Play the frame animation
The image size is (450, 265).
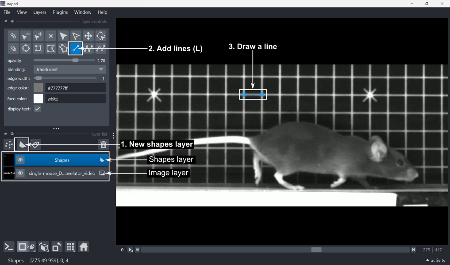(130, 250)
